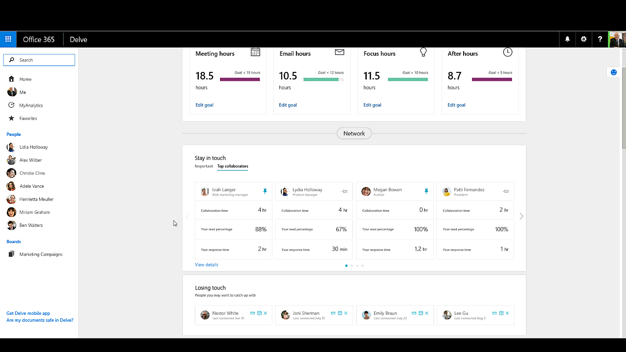The height and width of the screenshot is (352, 626).
Task: Switch to the Important tab
Action: [204, 166]
